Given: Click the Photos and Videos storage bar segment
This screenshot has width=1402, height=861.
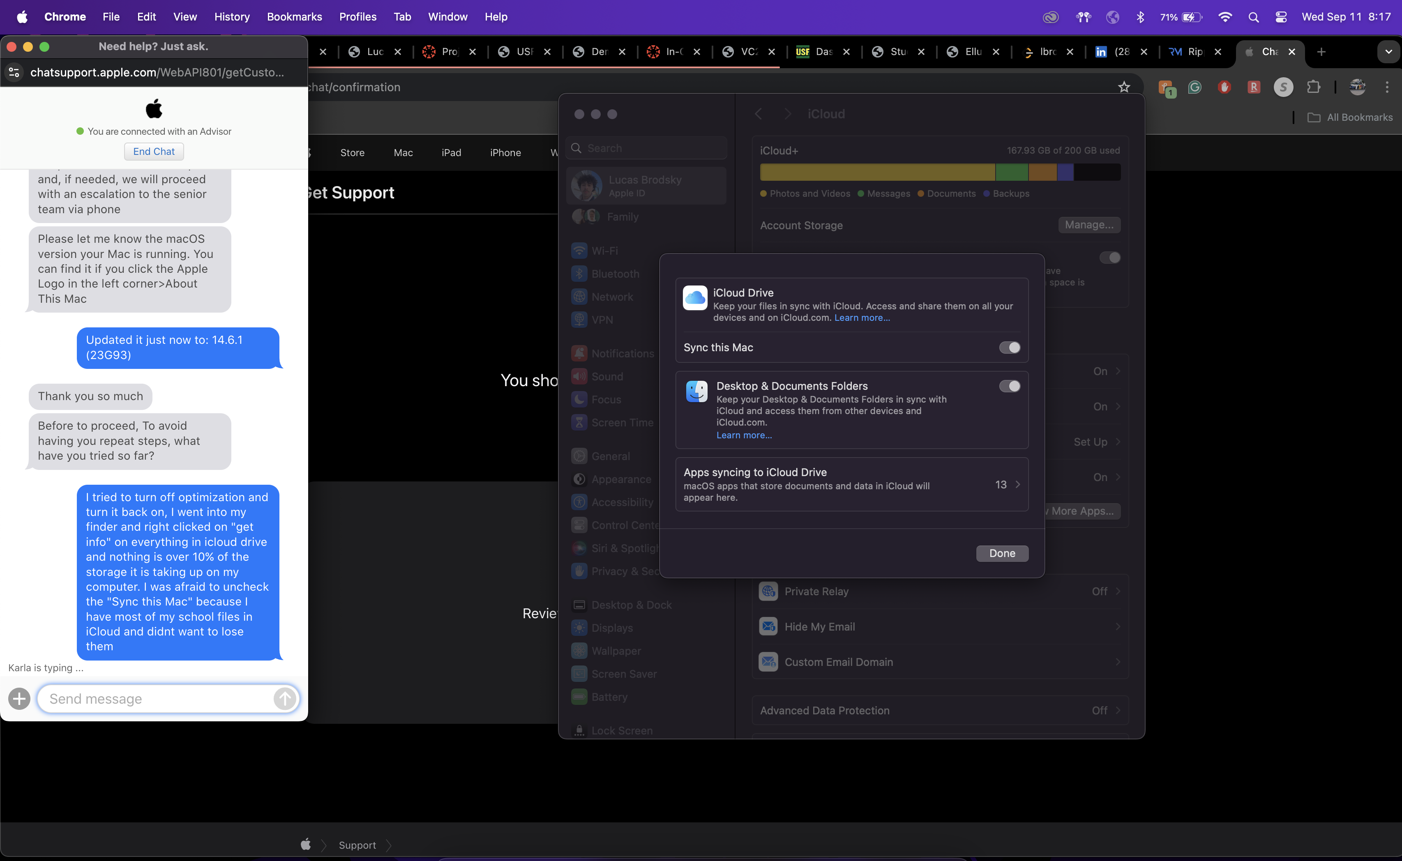Looking at the screenshot, I should [877, 172].
